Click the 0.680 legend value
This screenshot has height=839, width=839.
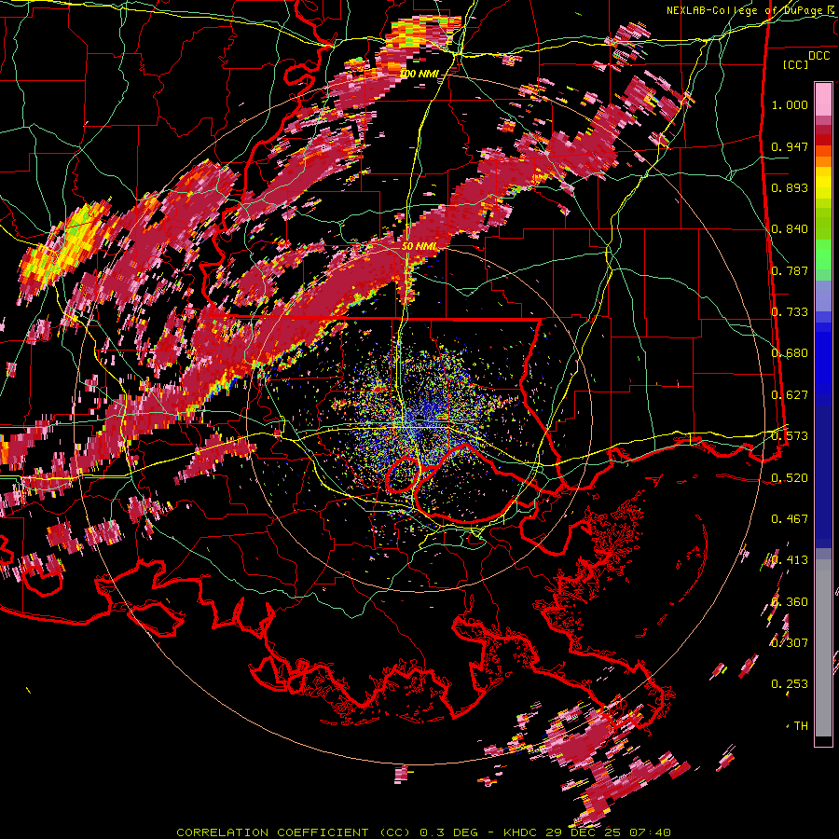(790, 353)
